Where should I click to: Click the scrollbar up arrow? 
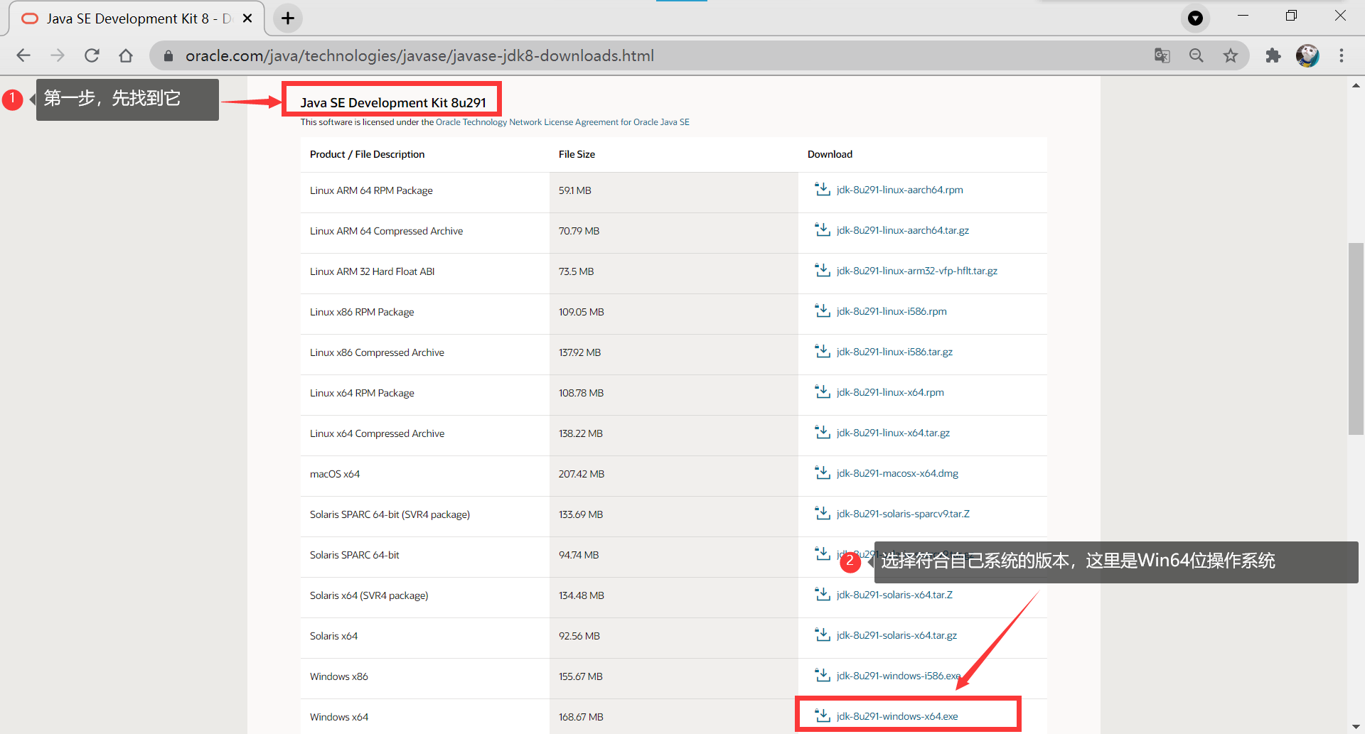(1356, 85)
